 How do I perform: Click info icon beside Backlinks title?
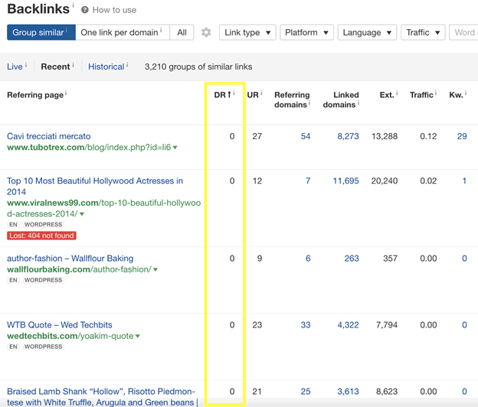pos(74,5)
